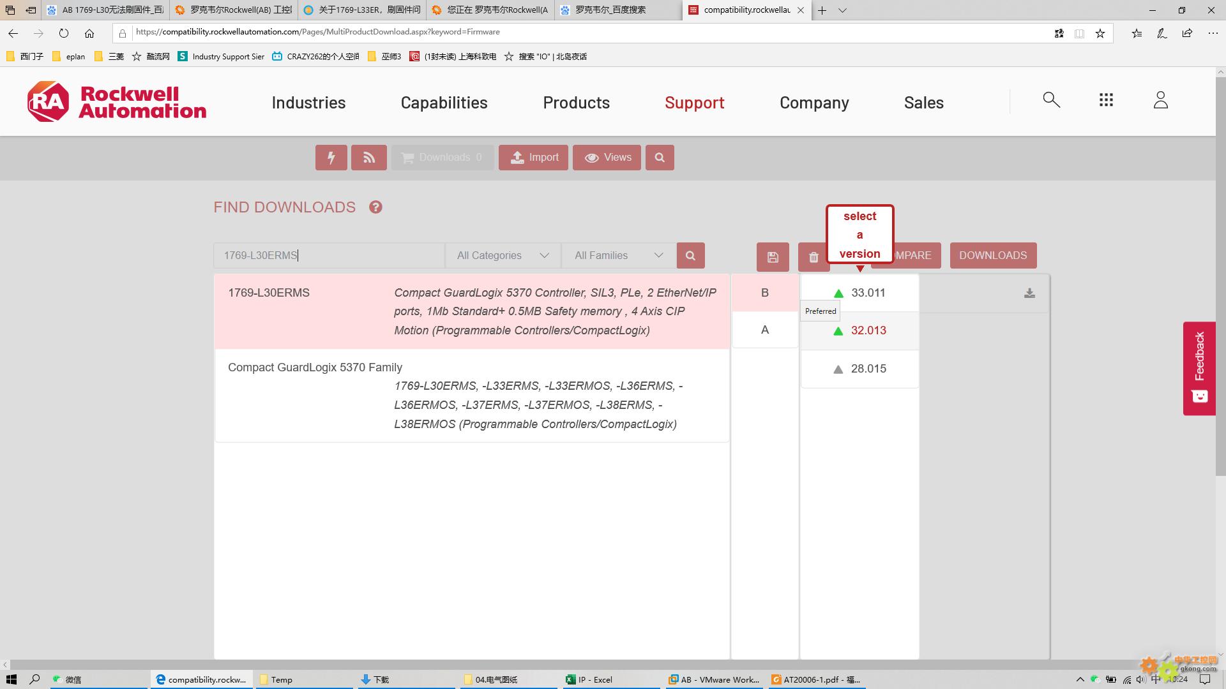Open the RSS feed subscription icon
The width and height of the screenshot is (1226, 689).
(x=369, y=158)
